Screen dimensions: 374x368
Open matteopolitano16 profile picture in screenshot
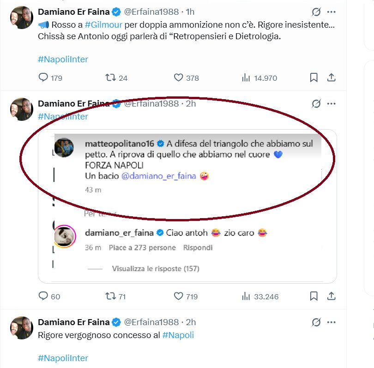tap(64, 148)
